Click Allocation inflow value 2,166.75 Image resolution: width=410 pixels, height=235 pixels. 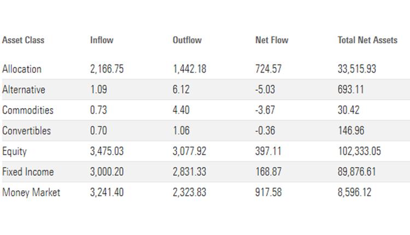(x=107, y=69)
